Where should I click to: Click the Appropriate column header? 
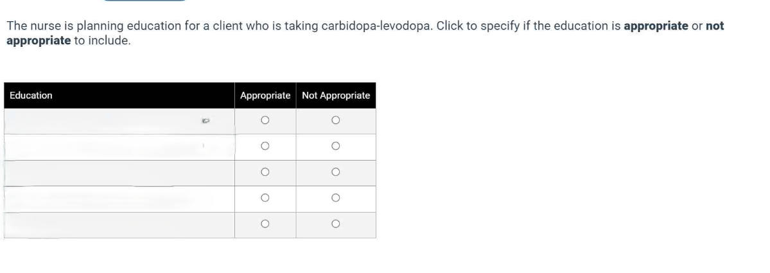tap(265, 95)
